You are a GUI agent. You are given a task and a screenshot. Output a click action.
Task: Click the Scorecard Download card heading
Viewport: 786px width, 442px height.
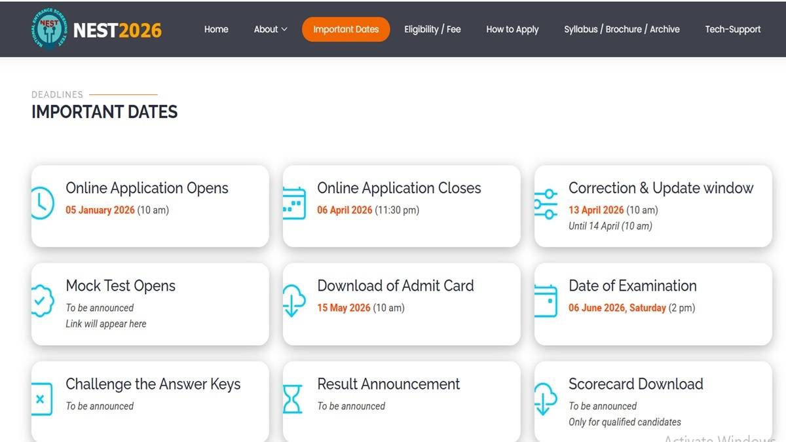click(x=635, y=384)
